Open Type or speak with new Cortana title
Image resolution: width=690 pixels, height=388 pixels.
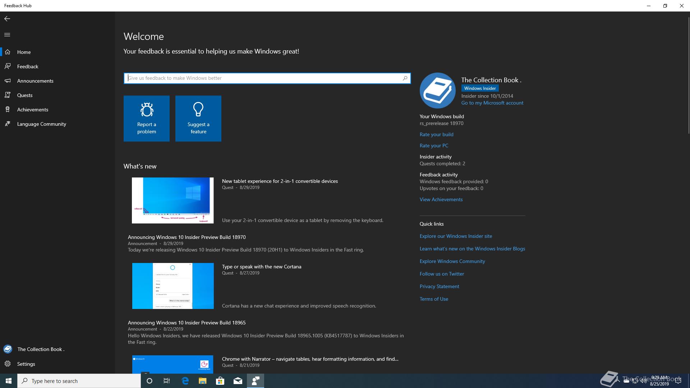pos(262,267)
